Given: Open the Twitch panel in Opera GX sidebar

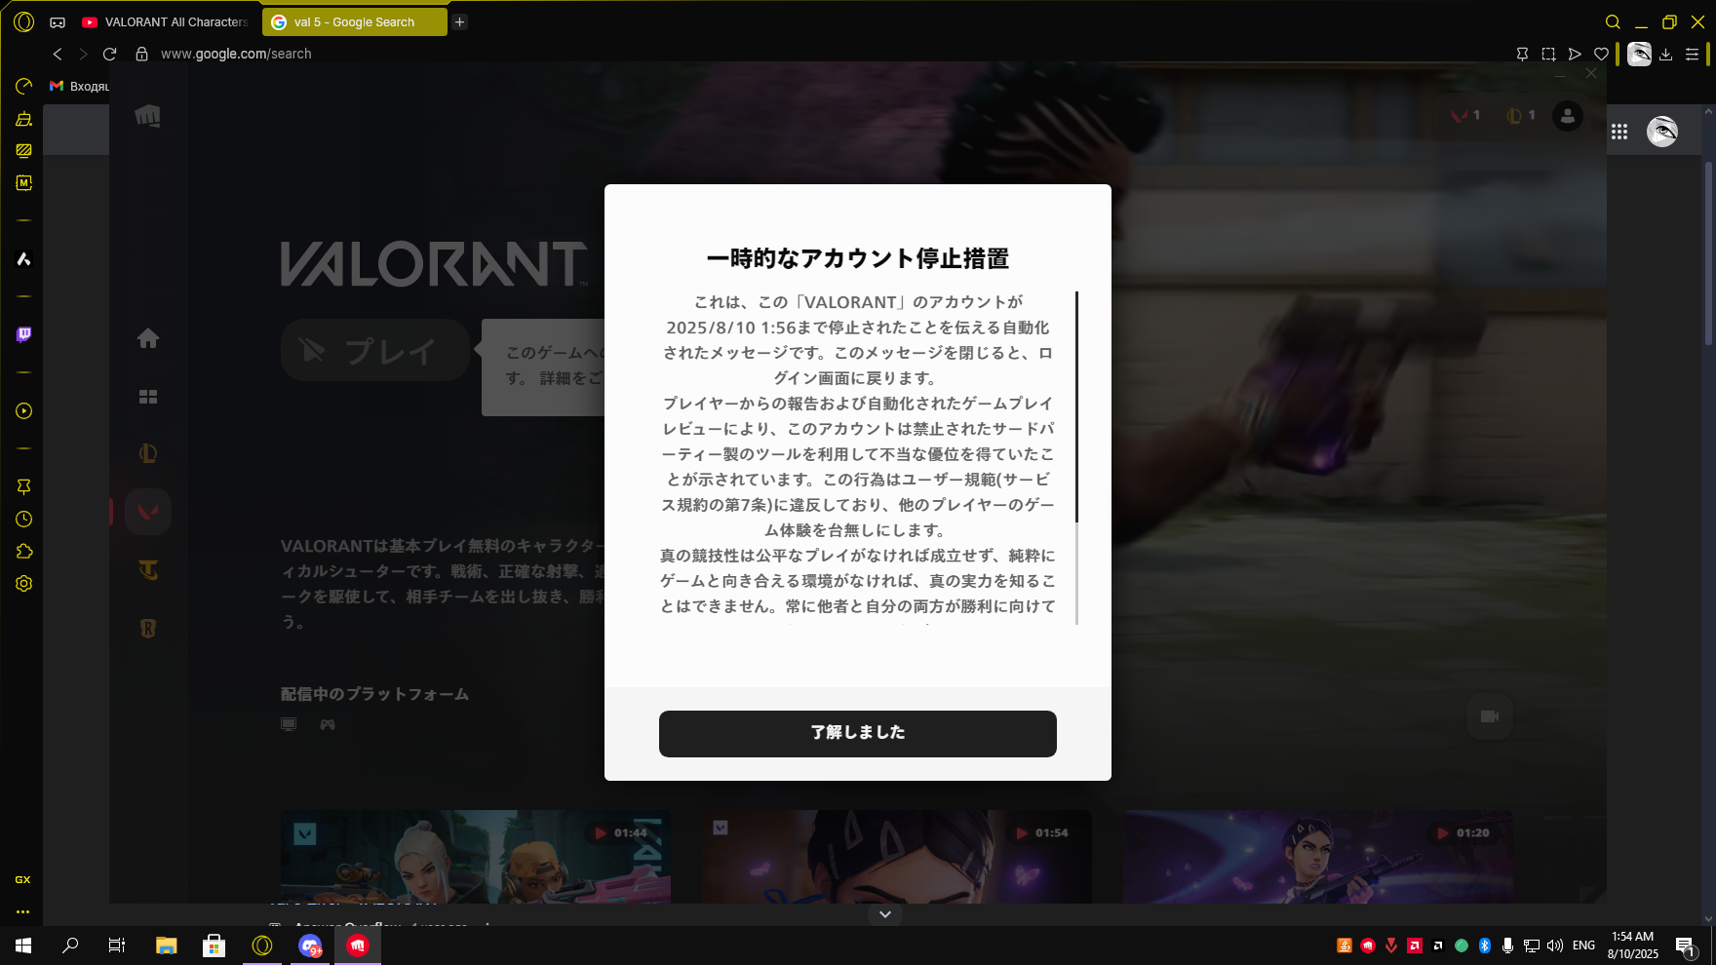Looking at the screenshot, I should [x=21, y=335].
